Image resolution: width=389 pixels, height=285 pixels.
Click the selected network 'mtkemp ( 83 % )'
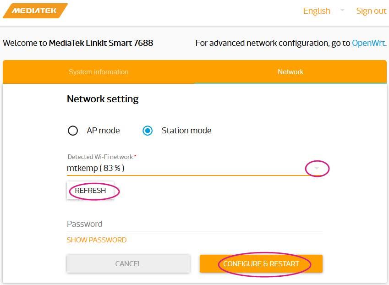96,168
